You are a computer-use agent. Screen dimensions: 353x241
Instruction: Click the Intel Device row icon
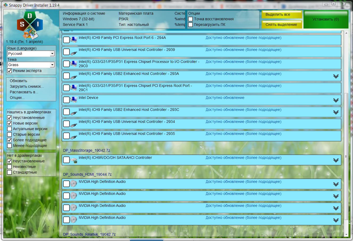point(74,100)
